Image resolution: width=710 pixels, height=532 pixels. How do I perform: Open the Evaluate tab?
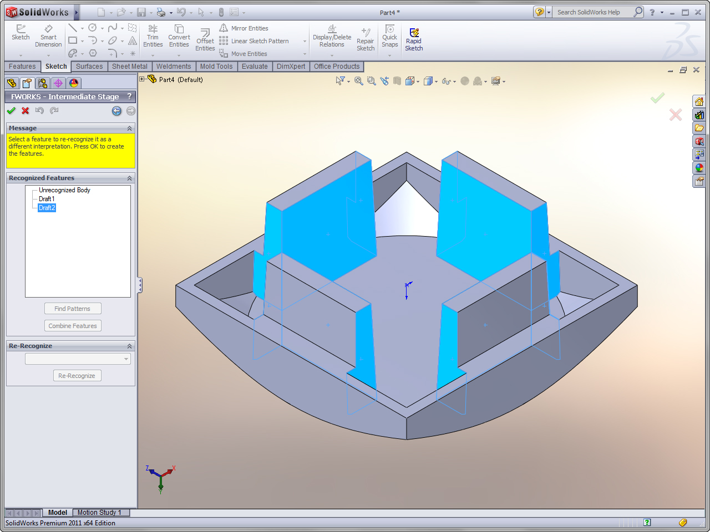pos(255,66)
